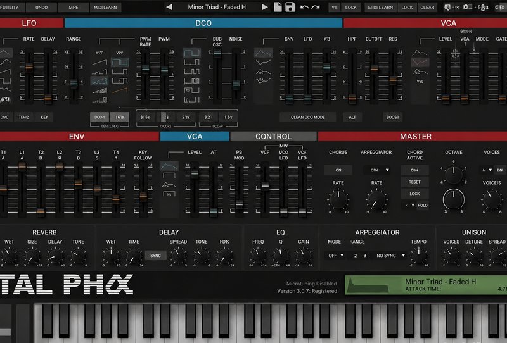Click the DCO-1 button
507x343 pixels.
99,117
